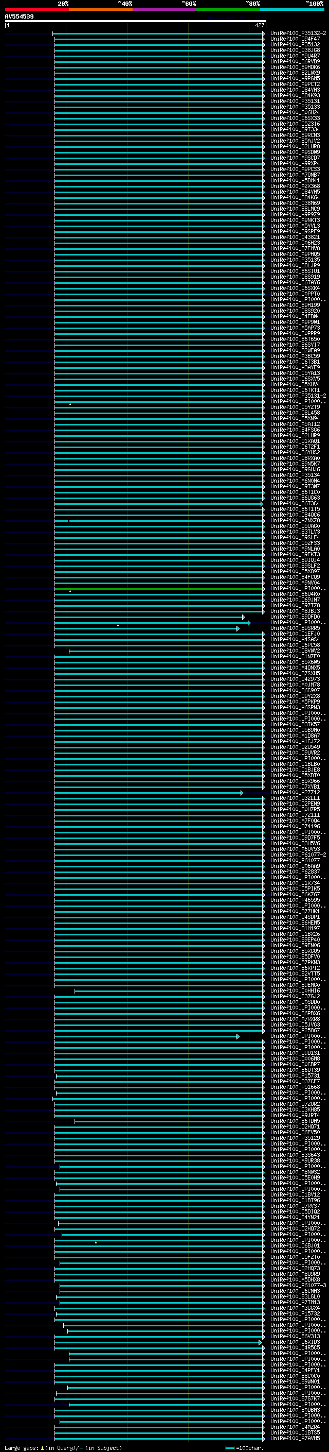Viewport: 329px width, 1452px height.
Task: Open hit UniRef100_B2LUR8
Action: (295, 147)
